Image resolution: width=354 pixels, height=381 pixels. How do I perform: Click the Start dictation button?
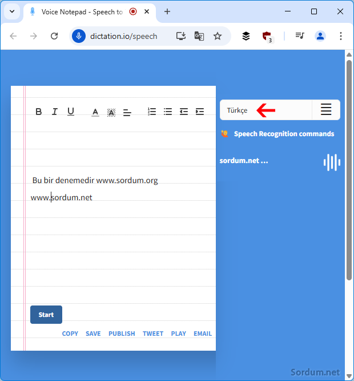[x=46, y=315]
